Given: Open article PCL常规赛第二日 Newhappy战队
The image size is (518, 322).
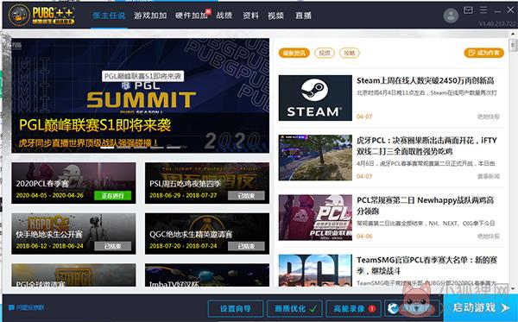Looking at the screenshot, I should point(426,205).
